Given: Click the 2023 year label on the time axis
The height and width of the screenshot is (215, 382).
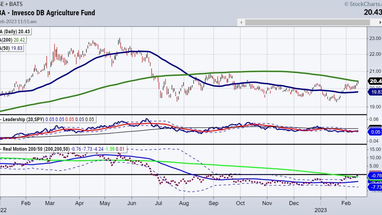Looking at the screenshot, I should click(x=321, y=210).
